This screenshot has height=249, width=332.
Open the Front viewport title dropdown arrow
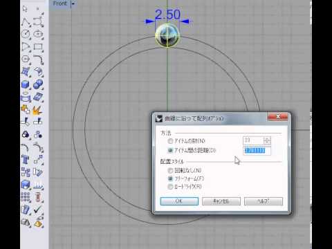coord(73,3)
